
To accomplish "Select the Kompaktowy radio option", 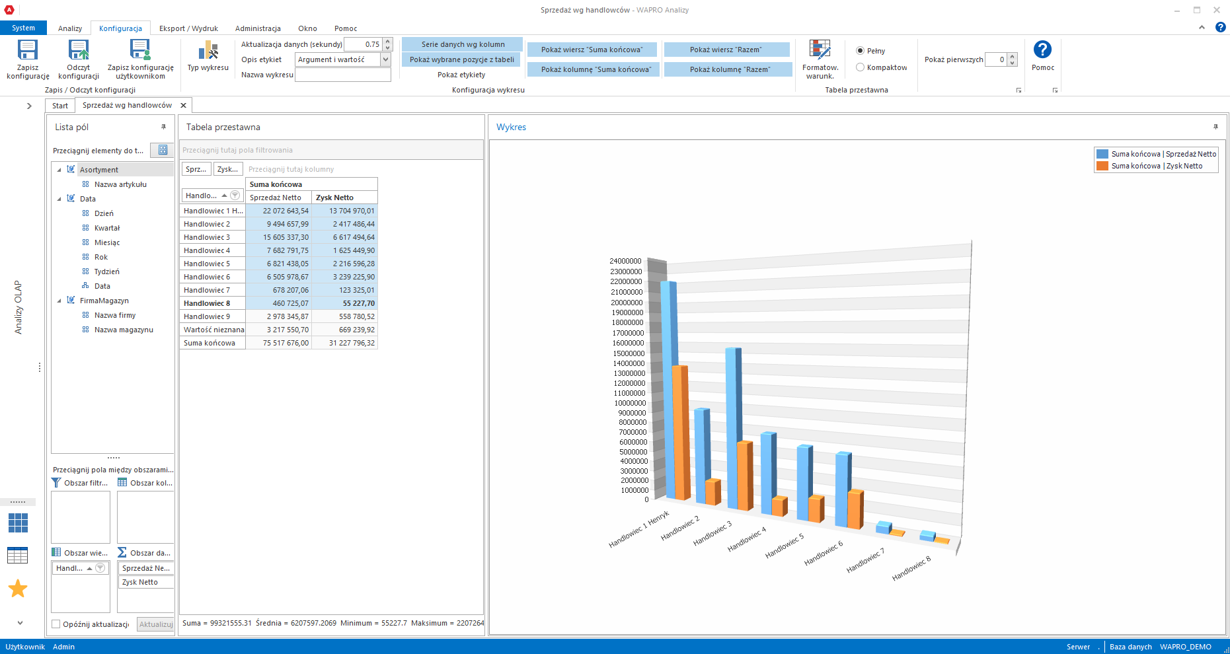I will pos(860,67).
